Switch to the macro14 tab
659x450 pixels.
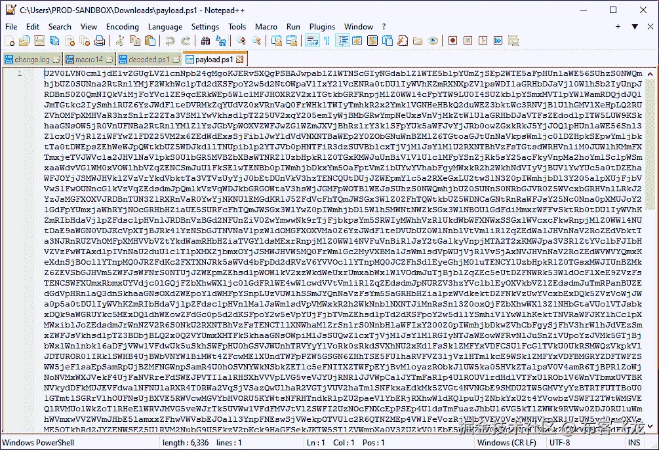pyautogui.click(x=89, y=60)
